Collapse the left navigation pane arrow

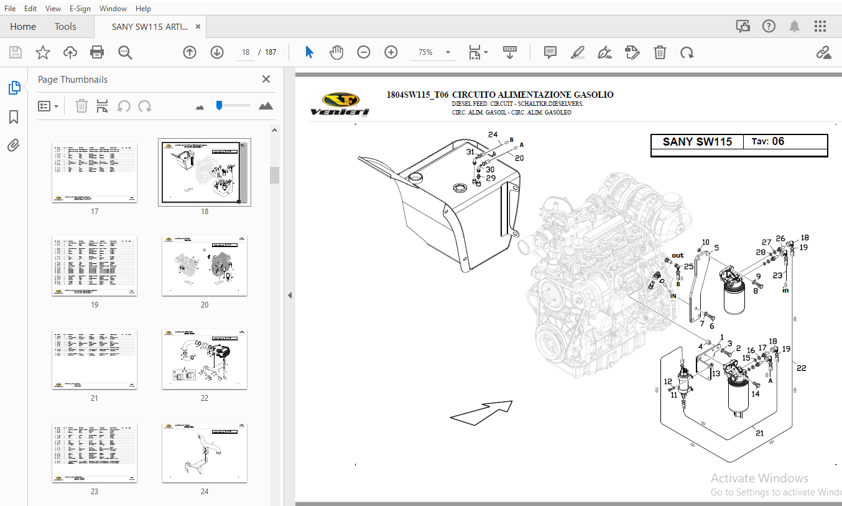point(289,296)
